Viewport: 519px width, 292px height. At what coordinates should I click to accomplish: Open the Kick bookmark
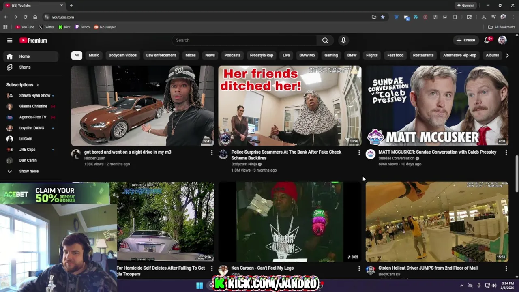pyautogui.click(x=64, y=27)
